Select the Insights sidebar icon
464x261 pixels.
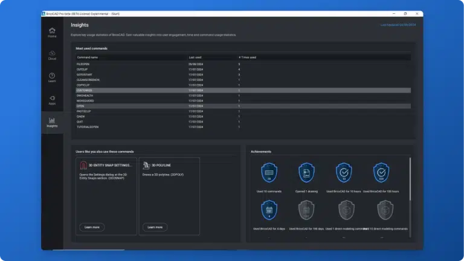pyautogui.click(x=52, y=122)
